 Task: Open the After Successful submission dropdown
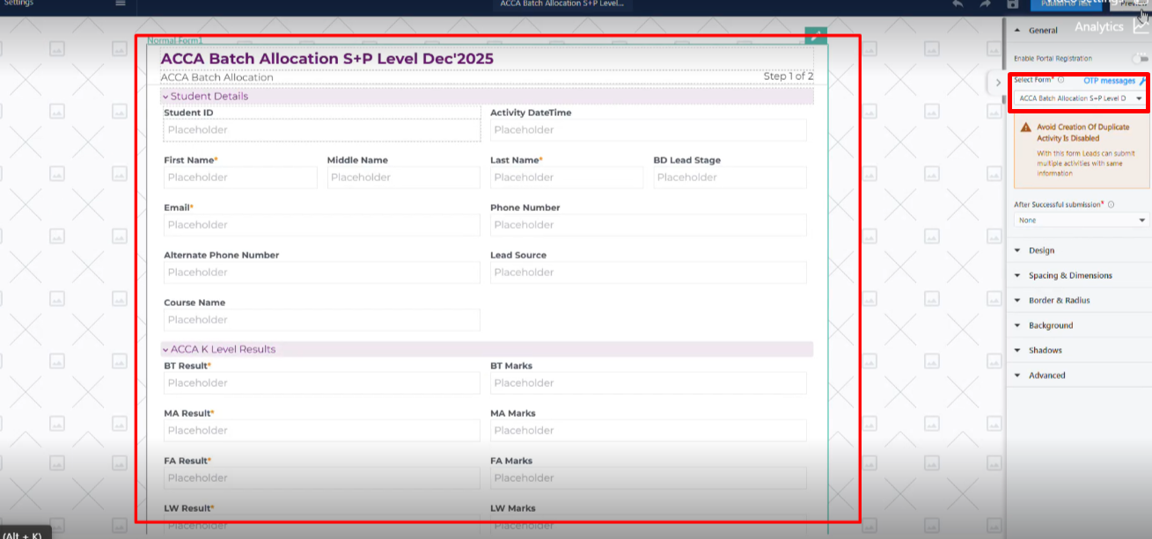tap(1081, 221)
